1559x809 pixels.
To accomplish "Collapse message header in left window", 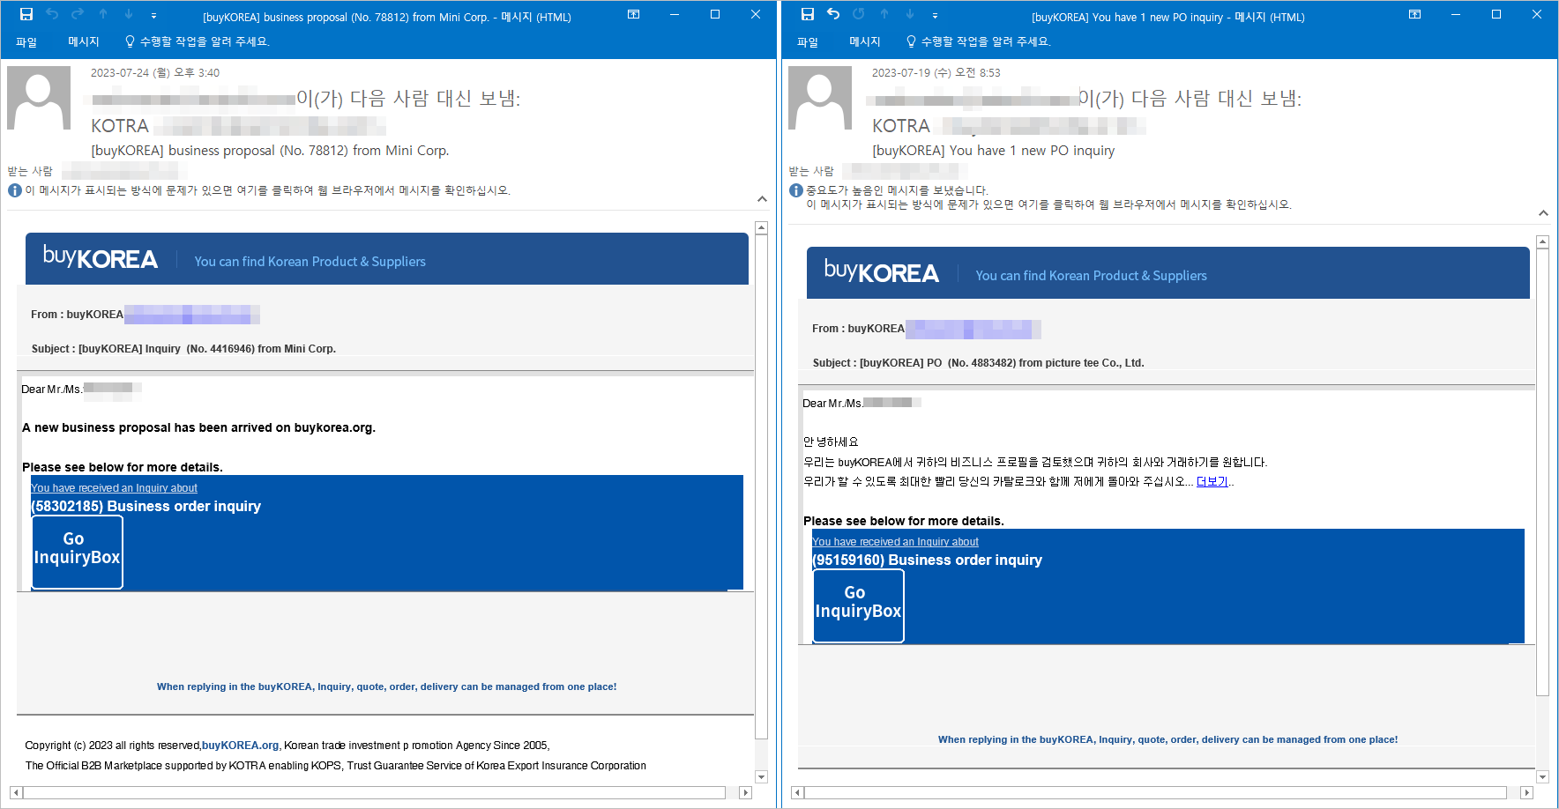I will 762,199.
